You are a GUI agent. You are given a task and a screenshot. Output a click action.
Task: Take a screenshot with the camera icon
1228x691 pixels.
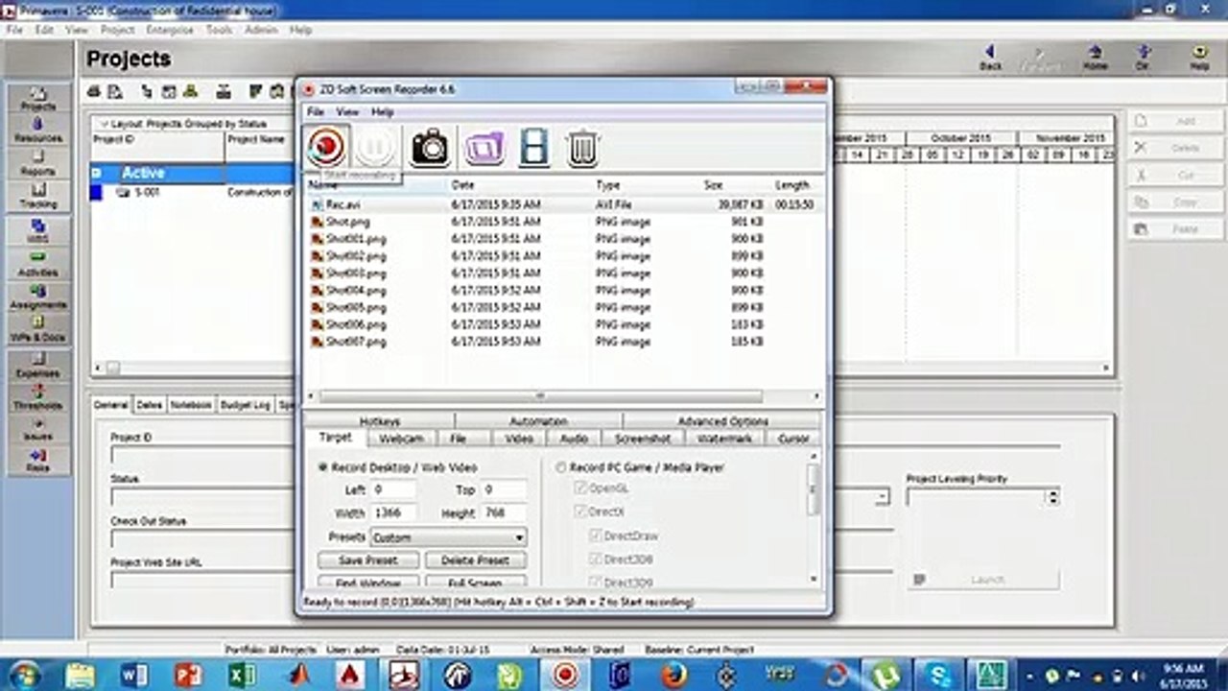pyautogui.click(x=430, y=147)
